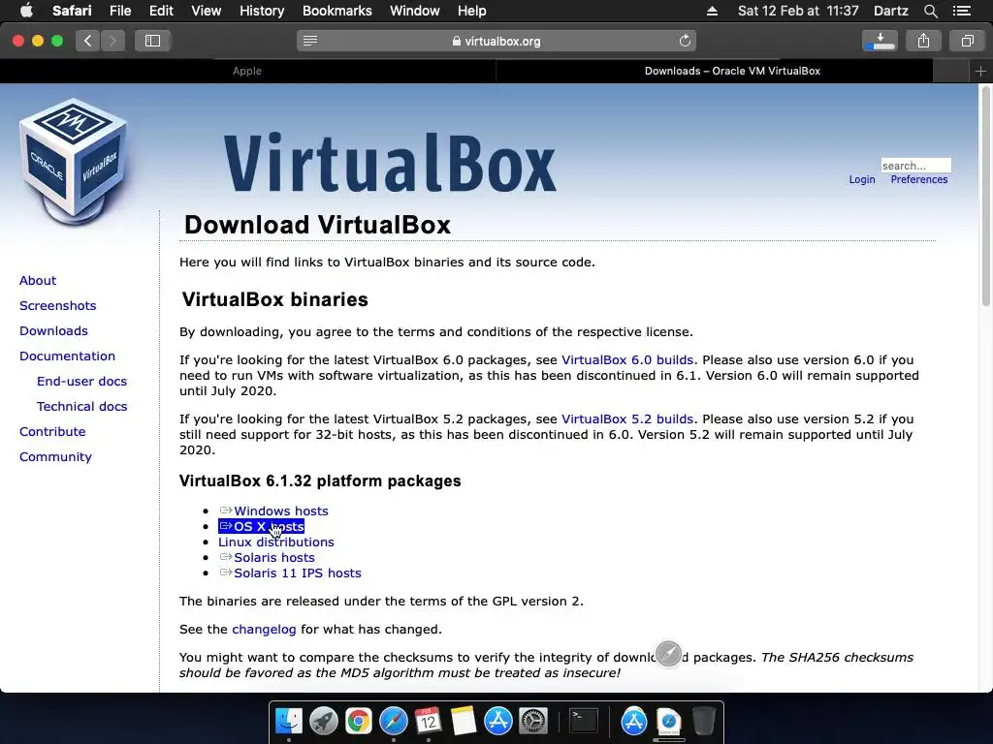Screen dimensions: 993x744
Task: Go to Downloads in the sidebar
Action: pos(54,331)
